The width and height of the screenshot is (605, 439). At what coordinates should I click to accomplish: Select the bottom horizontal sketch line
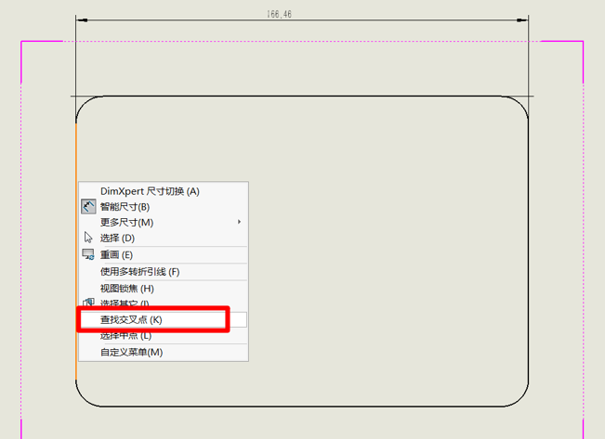(x=302, y=407)
